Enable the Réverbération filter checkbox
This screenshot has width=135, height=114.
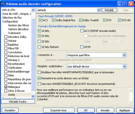point(6,64)
